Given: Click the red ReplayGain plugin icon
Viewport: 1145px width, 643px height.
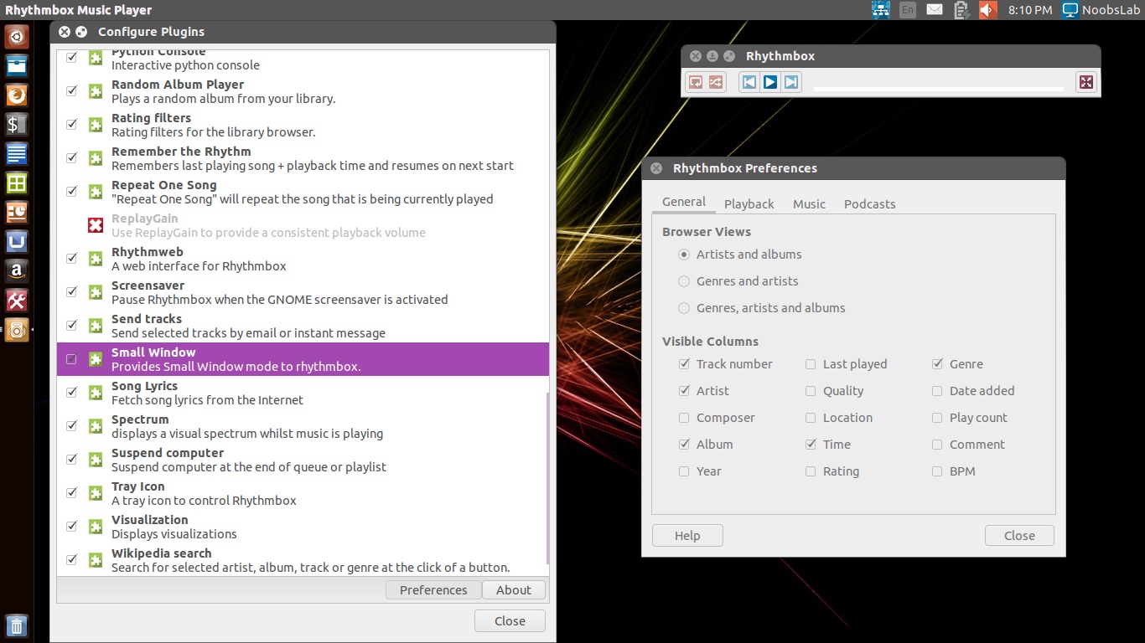Looking at the screenshot, I should pyautogui.click(x=96, y=225).
